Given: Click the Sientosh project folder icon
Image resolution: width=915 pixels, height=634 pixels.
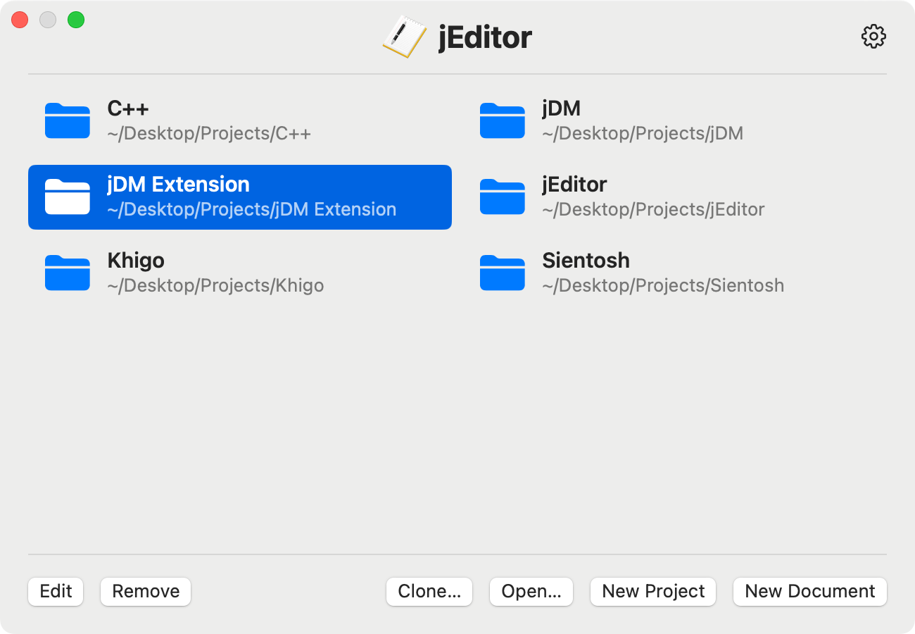Looking at the screenshot, I should (503, 273).
